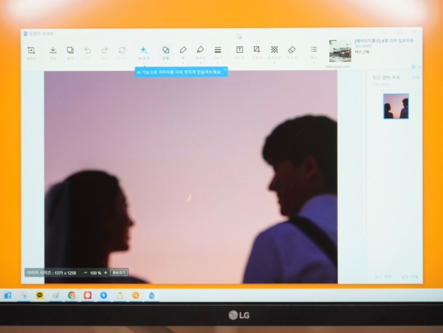The image size is (443, 333).
Task: Click the 최근 캡처 목록 heading
Action: [x=386, y=78]
